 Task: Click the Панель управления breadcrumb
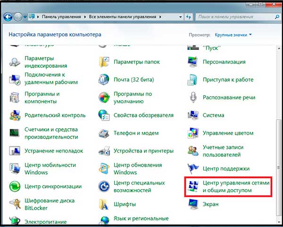coord(61,17)
